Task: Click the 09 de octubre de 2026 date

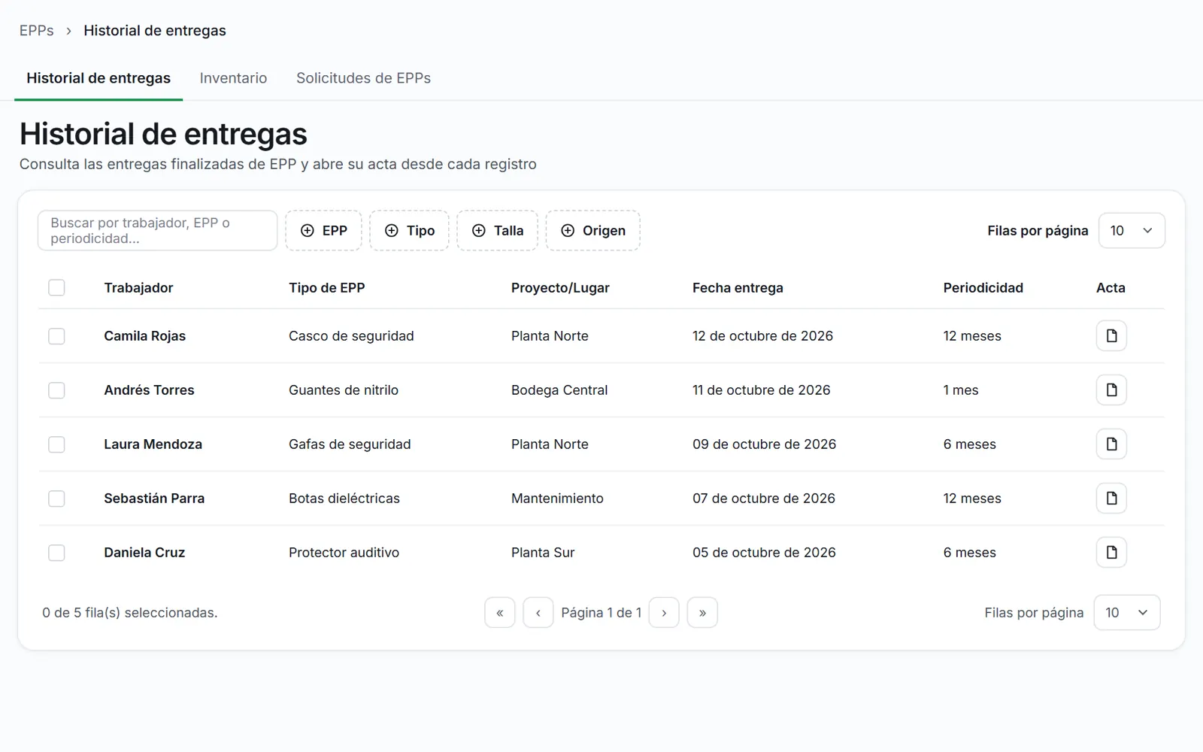Action: click(764, 444)
